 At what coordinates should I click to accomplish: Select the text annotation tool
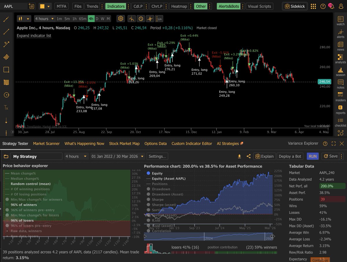point(6,108)
